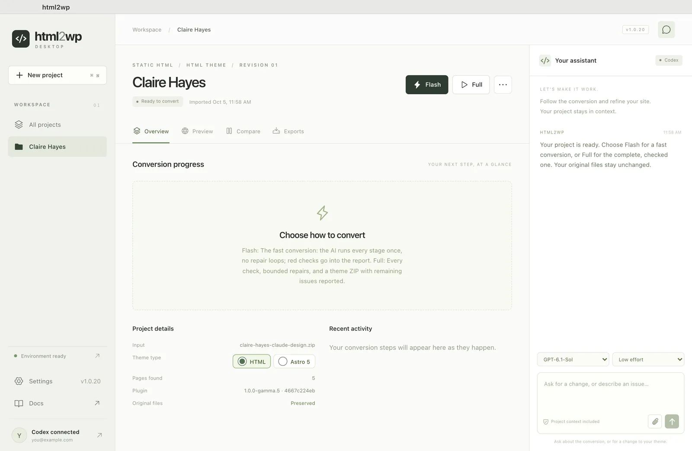Select the HTML theme type radio

point(243,361)
